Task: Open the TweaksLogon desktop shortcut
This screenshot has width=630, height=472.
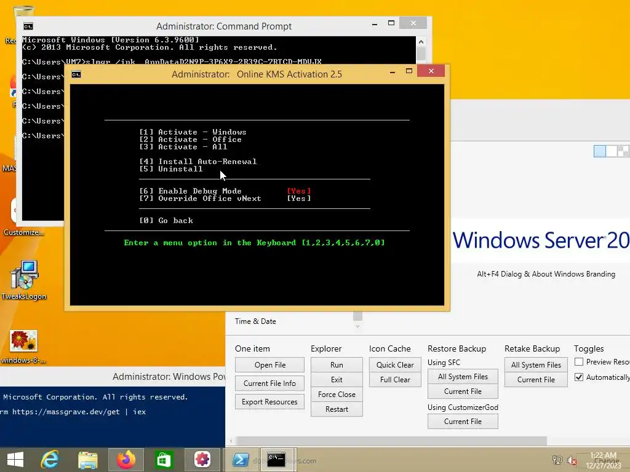Action: [x=24, y=280]
